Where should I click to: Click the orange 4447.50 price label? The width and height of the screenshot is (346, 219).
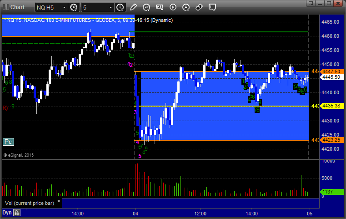332,71
